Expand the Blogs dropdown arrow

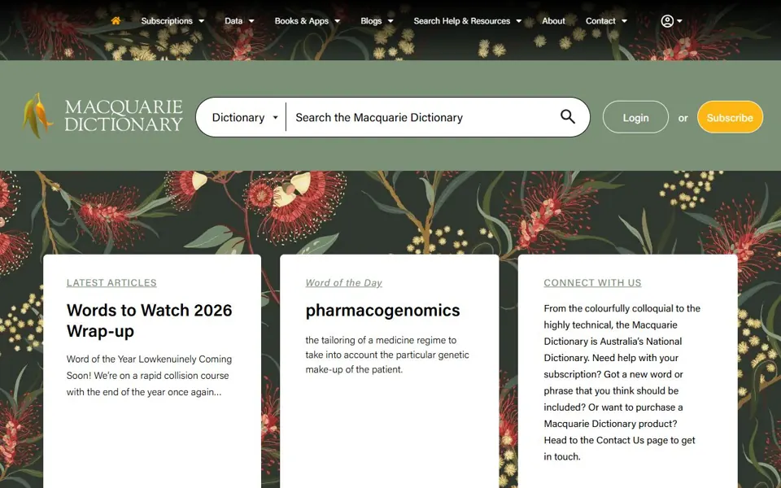[x=390, y=21]
